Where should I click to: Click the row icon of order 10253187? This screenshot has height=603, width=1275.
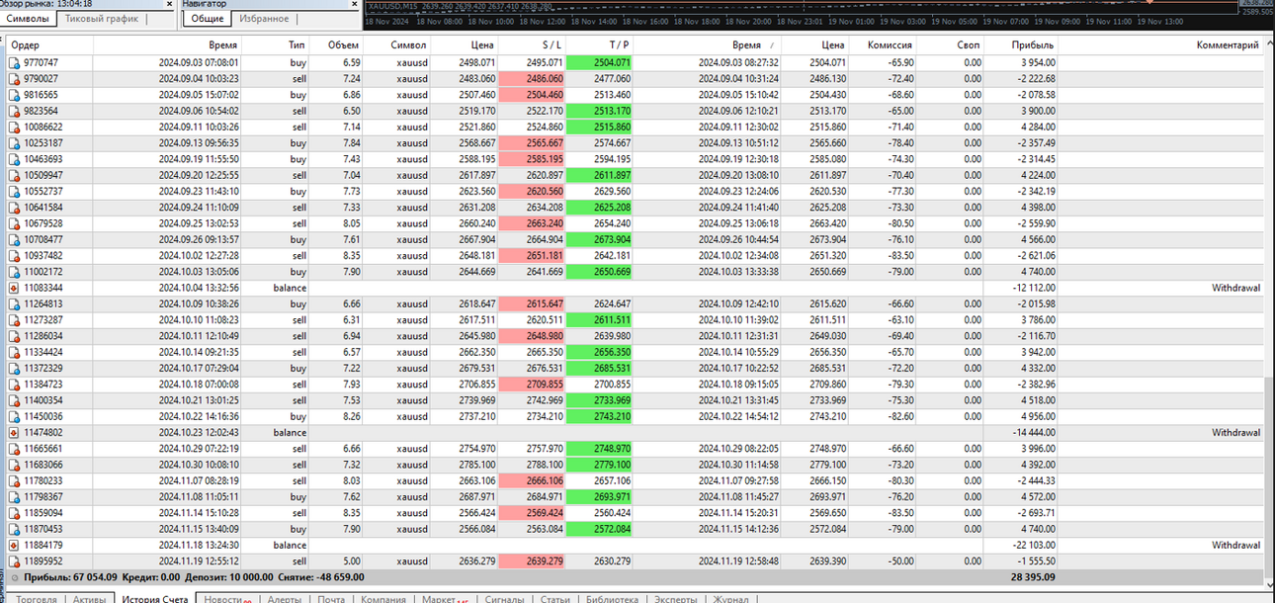tap(14, 142)
